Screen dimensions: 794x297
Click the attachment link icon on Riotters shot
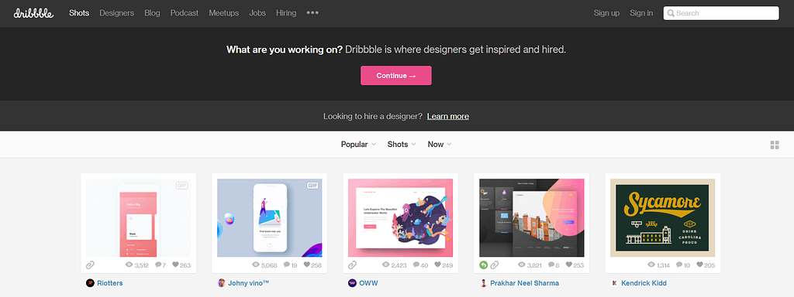pos(90,265)
